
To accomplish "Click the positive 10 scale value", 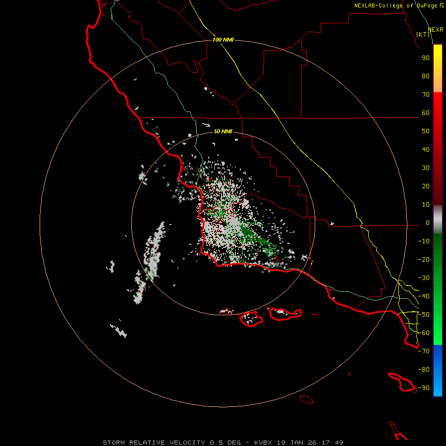I will coord(426,205).
